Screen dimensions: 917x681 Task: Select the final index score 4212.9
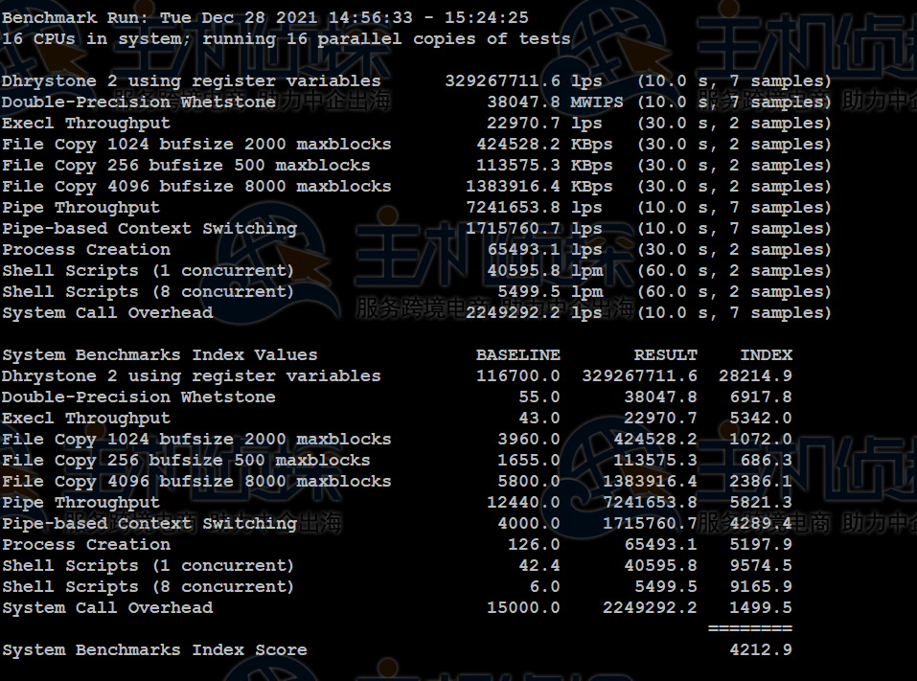tap(761, 650)
